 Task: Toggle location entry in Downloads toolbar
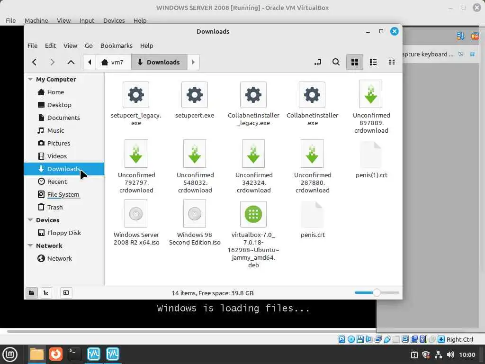point(318,62)
